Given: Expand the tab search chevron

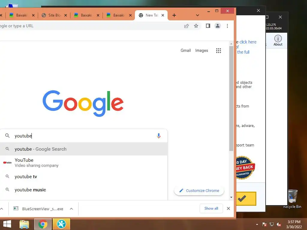Looking at the screenshot, I should pyautogui.click(x=198, y=15).
